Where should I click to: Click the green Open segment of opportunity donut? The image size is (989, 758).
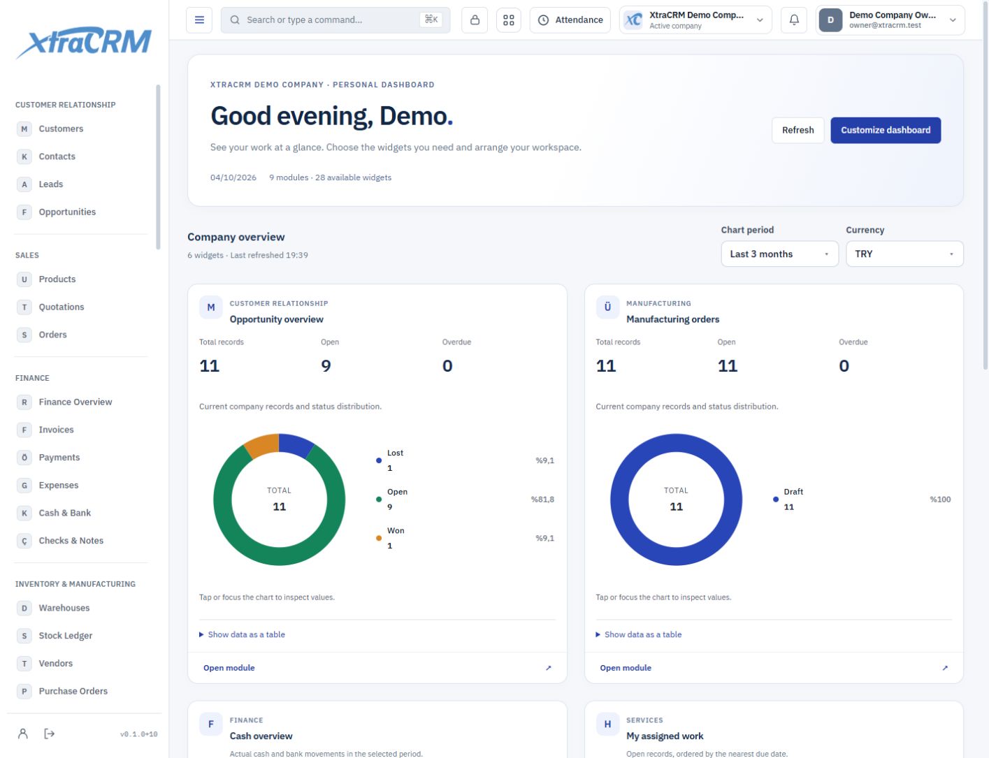coord(280,556)
